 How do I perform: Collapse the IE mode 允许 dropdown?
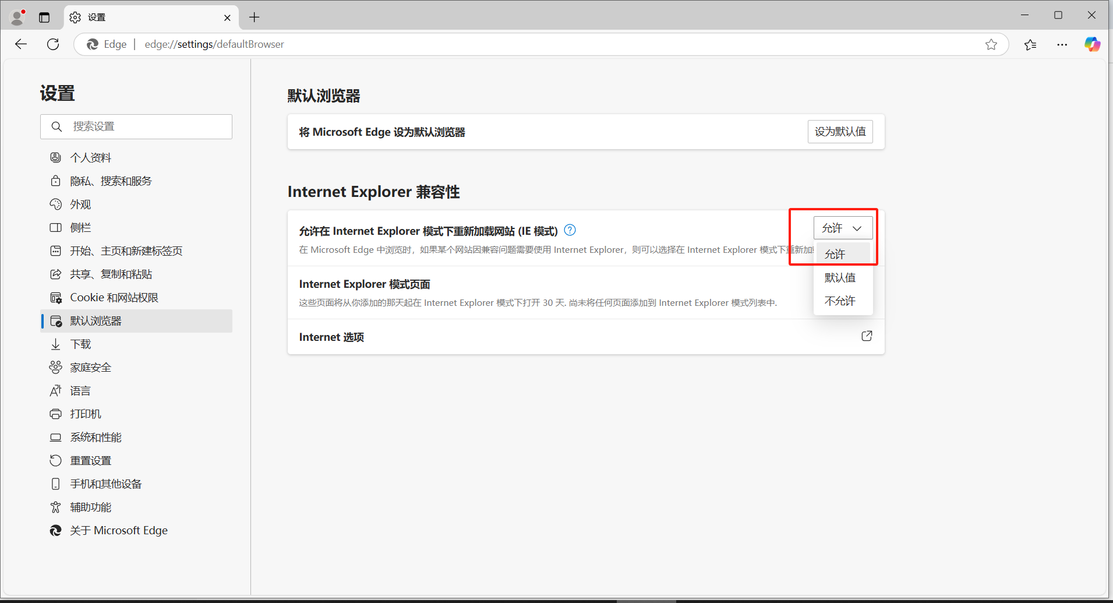point(843,228)
